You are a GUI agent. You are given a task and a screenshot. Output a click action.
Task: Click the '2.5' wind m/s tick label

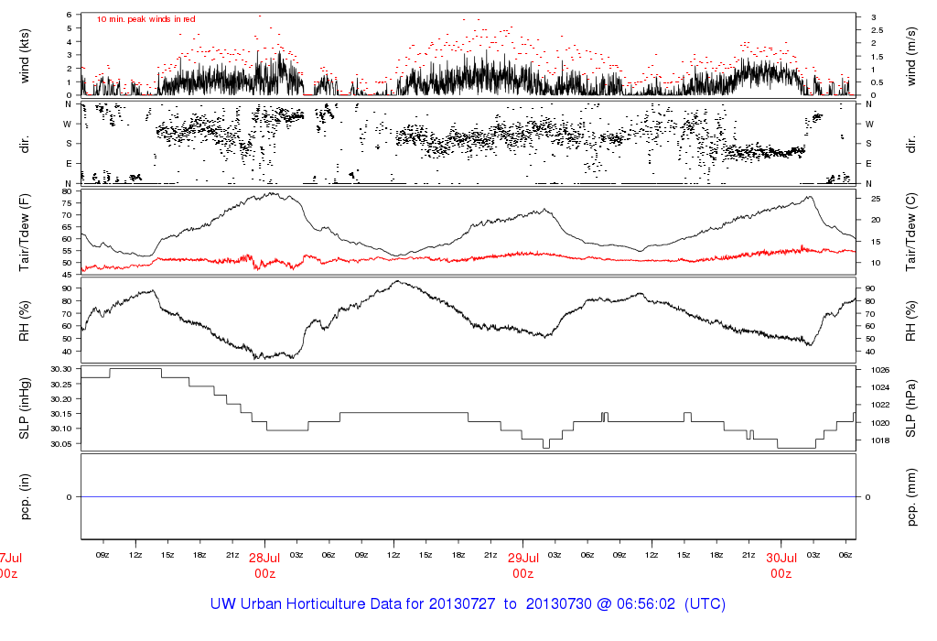pos(878,30)
